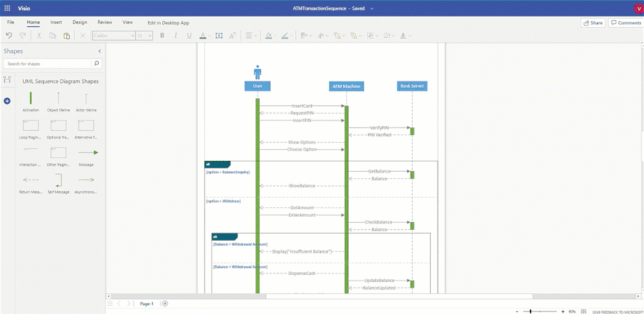Select the Self Message shape
The image size is (644, 314).
[x=58, y=183]
